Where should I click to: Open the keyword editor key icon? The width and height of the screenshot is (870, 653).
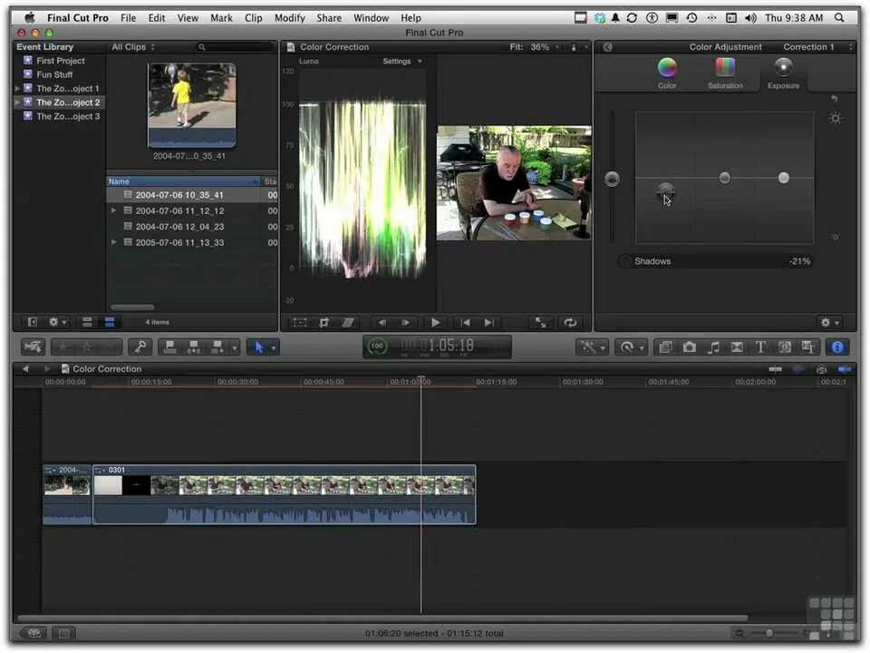[x=140, y=347]
